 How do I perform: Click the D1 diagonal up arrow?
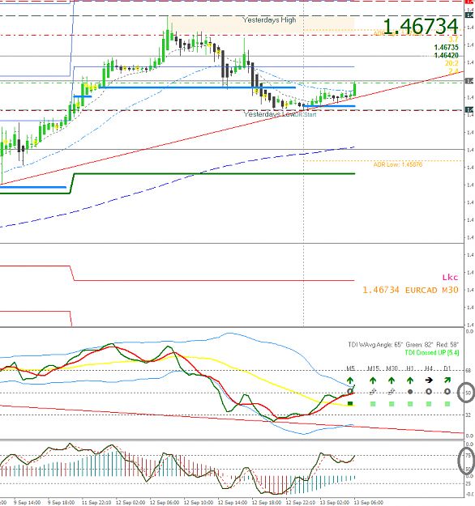pyautogui.click(x=447, y=381)
